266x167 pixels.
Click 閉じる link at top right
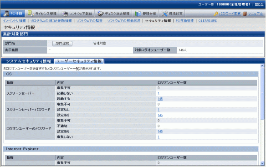point(259,5)
